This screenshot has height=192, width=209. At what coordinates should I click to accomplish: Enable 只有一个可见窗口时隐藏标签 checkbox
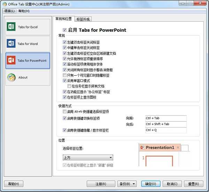point(64,75)
